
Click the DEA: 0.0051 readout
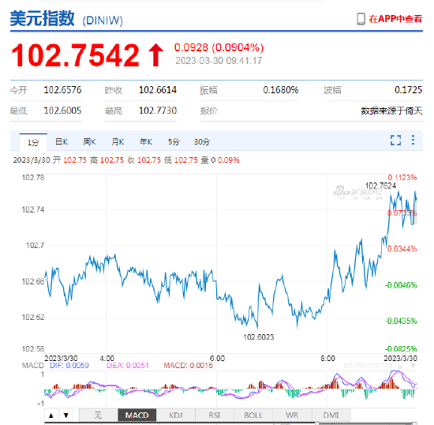point(128,366)
